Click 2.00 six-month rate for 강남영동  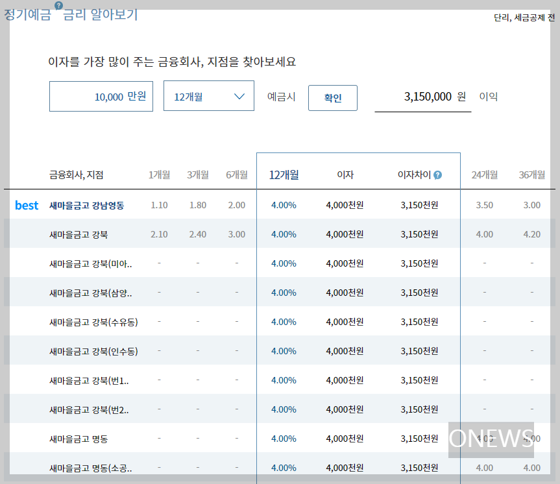tap(237, 205)
